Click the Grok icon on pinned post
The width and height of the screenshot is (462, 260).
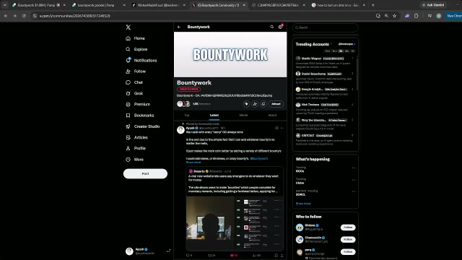coord(276,128)
